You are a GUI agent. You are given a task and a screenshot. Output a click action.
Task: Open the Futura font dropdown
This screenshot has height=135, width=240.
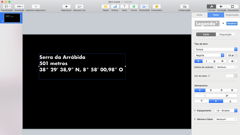click(216, 50)
